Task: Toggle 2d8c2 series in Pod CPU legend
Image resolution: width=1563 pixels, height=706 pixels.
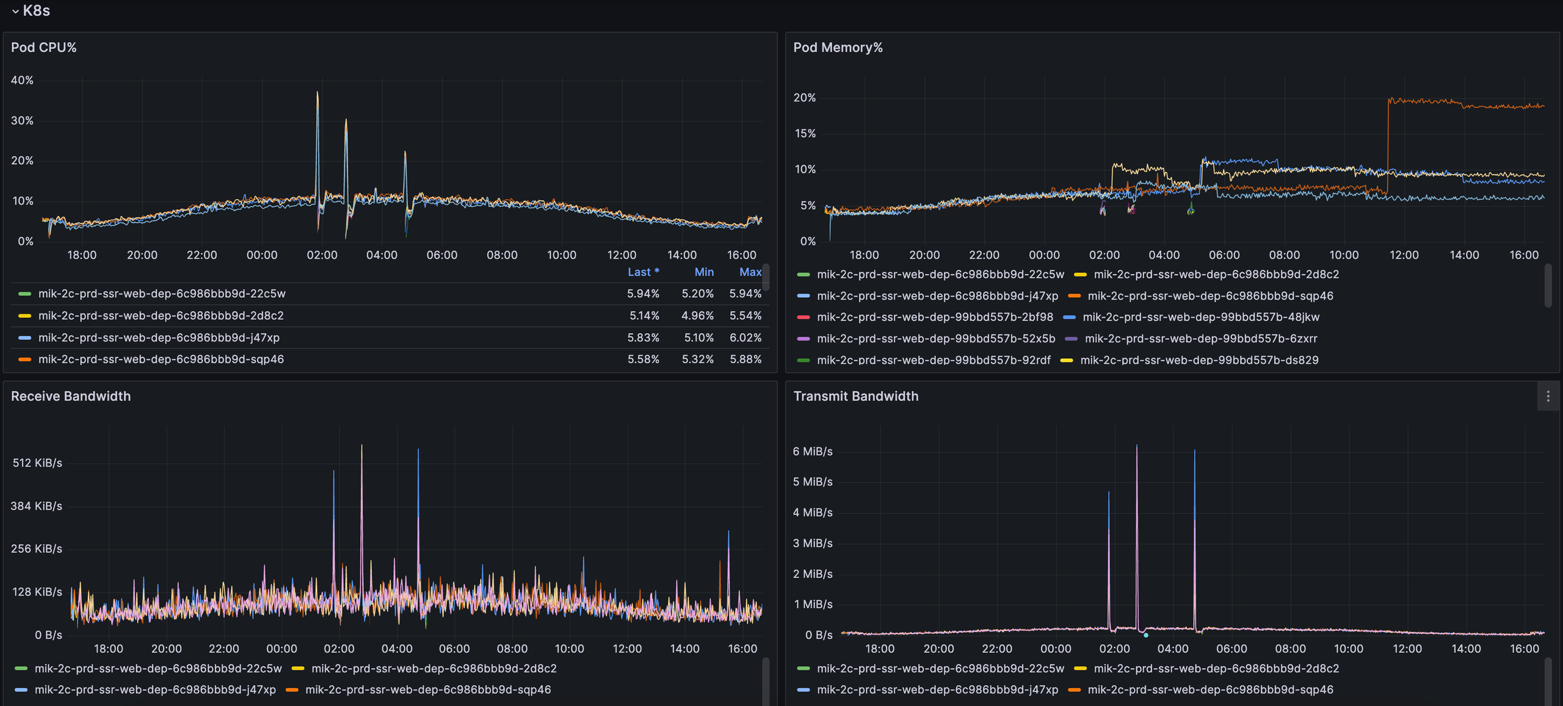Action: pos(161,315)
